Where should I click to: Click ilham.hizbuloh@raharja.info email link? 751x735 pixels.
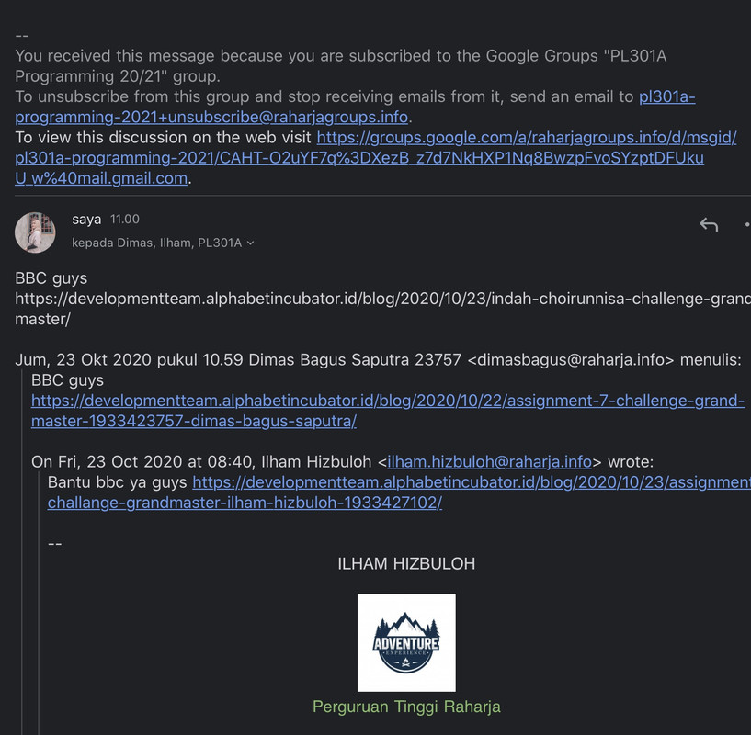coord(489,461)
